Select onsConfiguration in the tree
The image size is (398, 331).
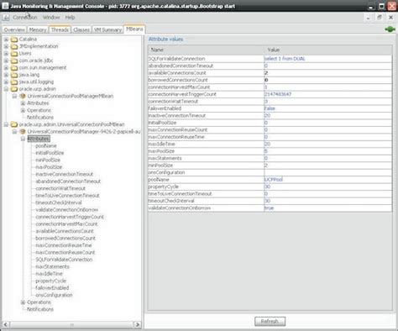click(54, 295)
